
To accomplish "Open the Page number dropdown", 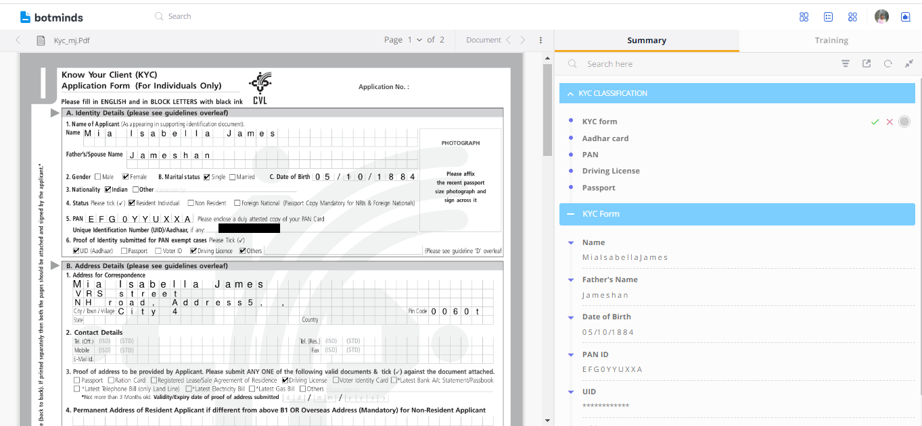I will coord(414,40).
